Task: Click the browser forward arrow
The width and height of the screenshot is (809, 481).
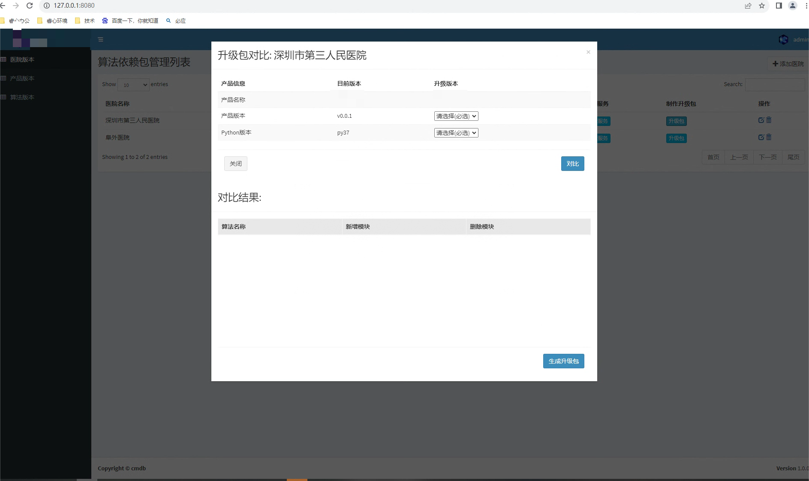Action: (16, 6)
